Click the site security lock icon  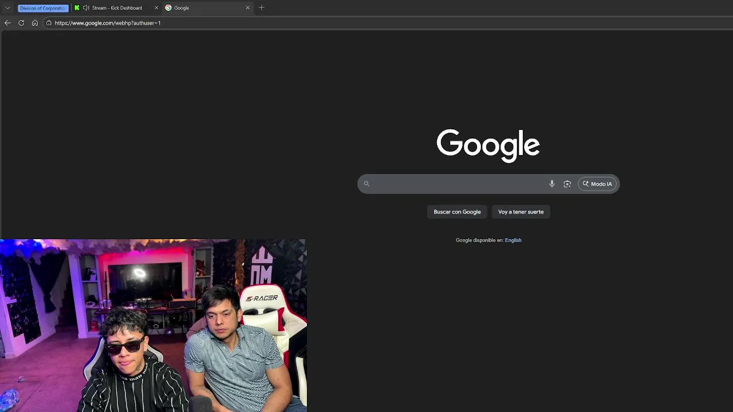(x=49, y=23)
